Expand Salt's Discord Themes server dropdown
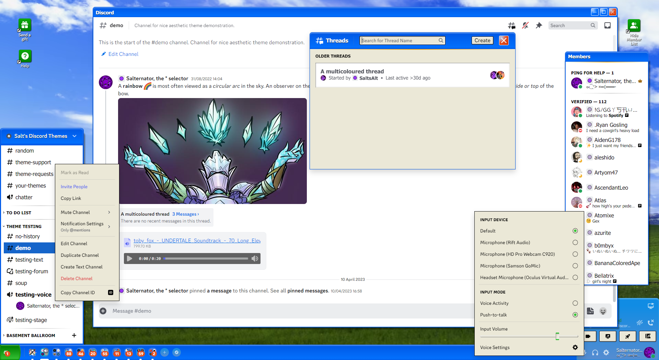Screen dimensions: 659x360 pyautogui.click(x=74, y=136)
